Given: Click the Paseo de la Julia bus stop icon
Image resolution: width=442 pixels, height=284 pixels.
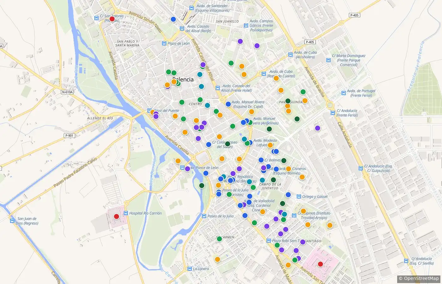Looking at the screenshot, I should point(204,216).
